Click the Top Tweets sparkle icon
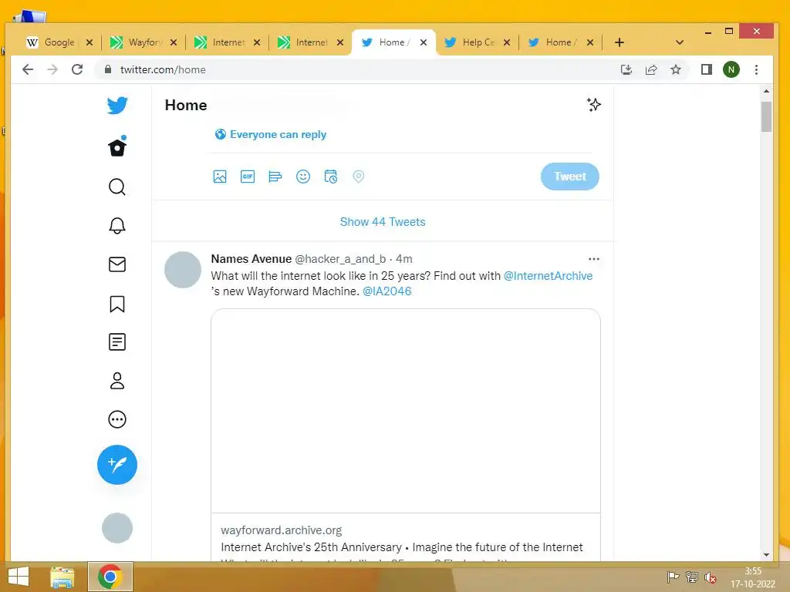This screenshot has height=592, width=790. [594, 105]
